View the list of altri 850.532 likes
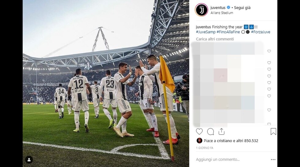 click(x=247, y=141)
